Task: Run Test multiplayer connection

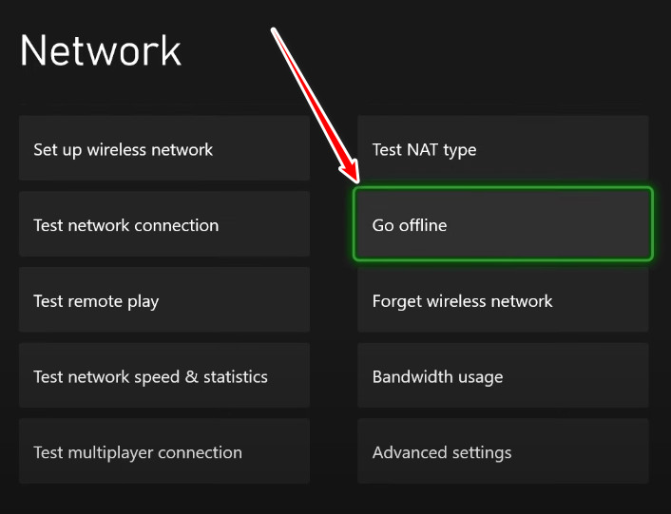Action: [x=164, y=451]
